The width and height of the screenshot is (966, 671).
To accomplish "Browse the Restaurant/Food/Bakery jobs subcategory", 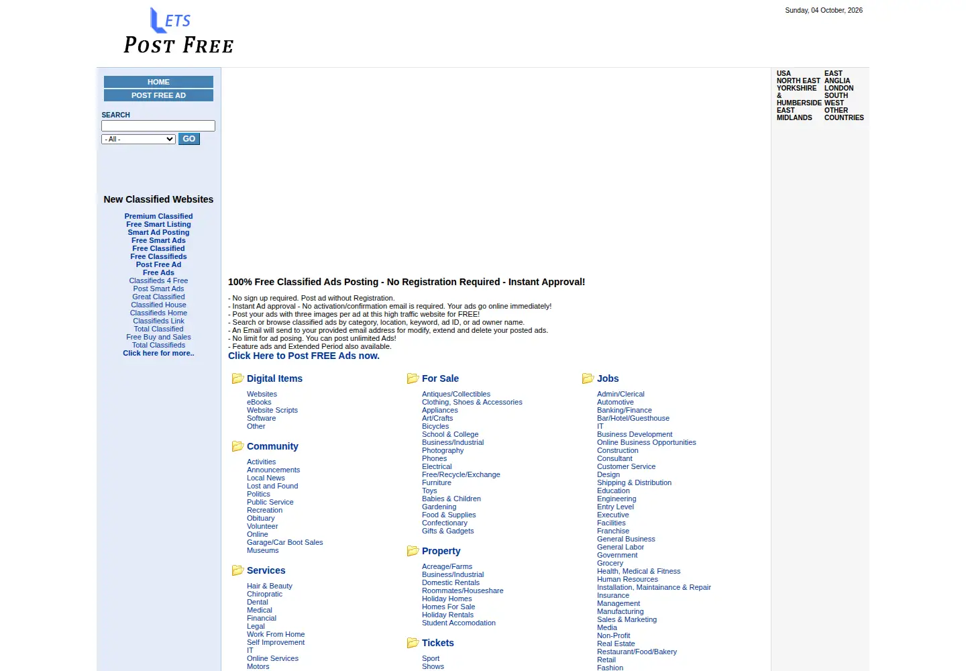I will [x=637, y=652].
